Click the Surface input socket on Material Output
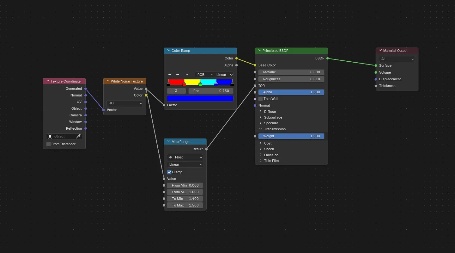 376,65
